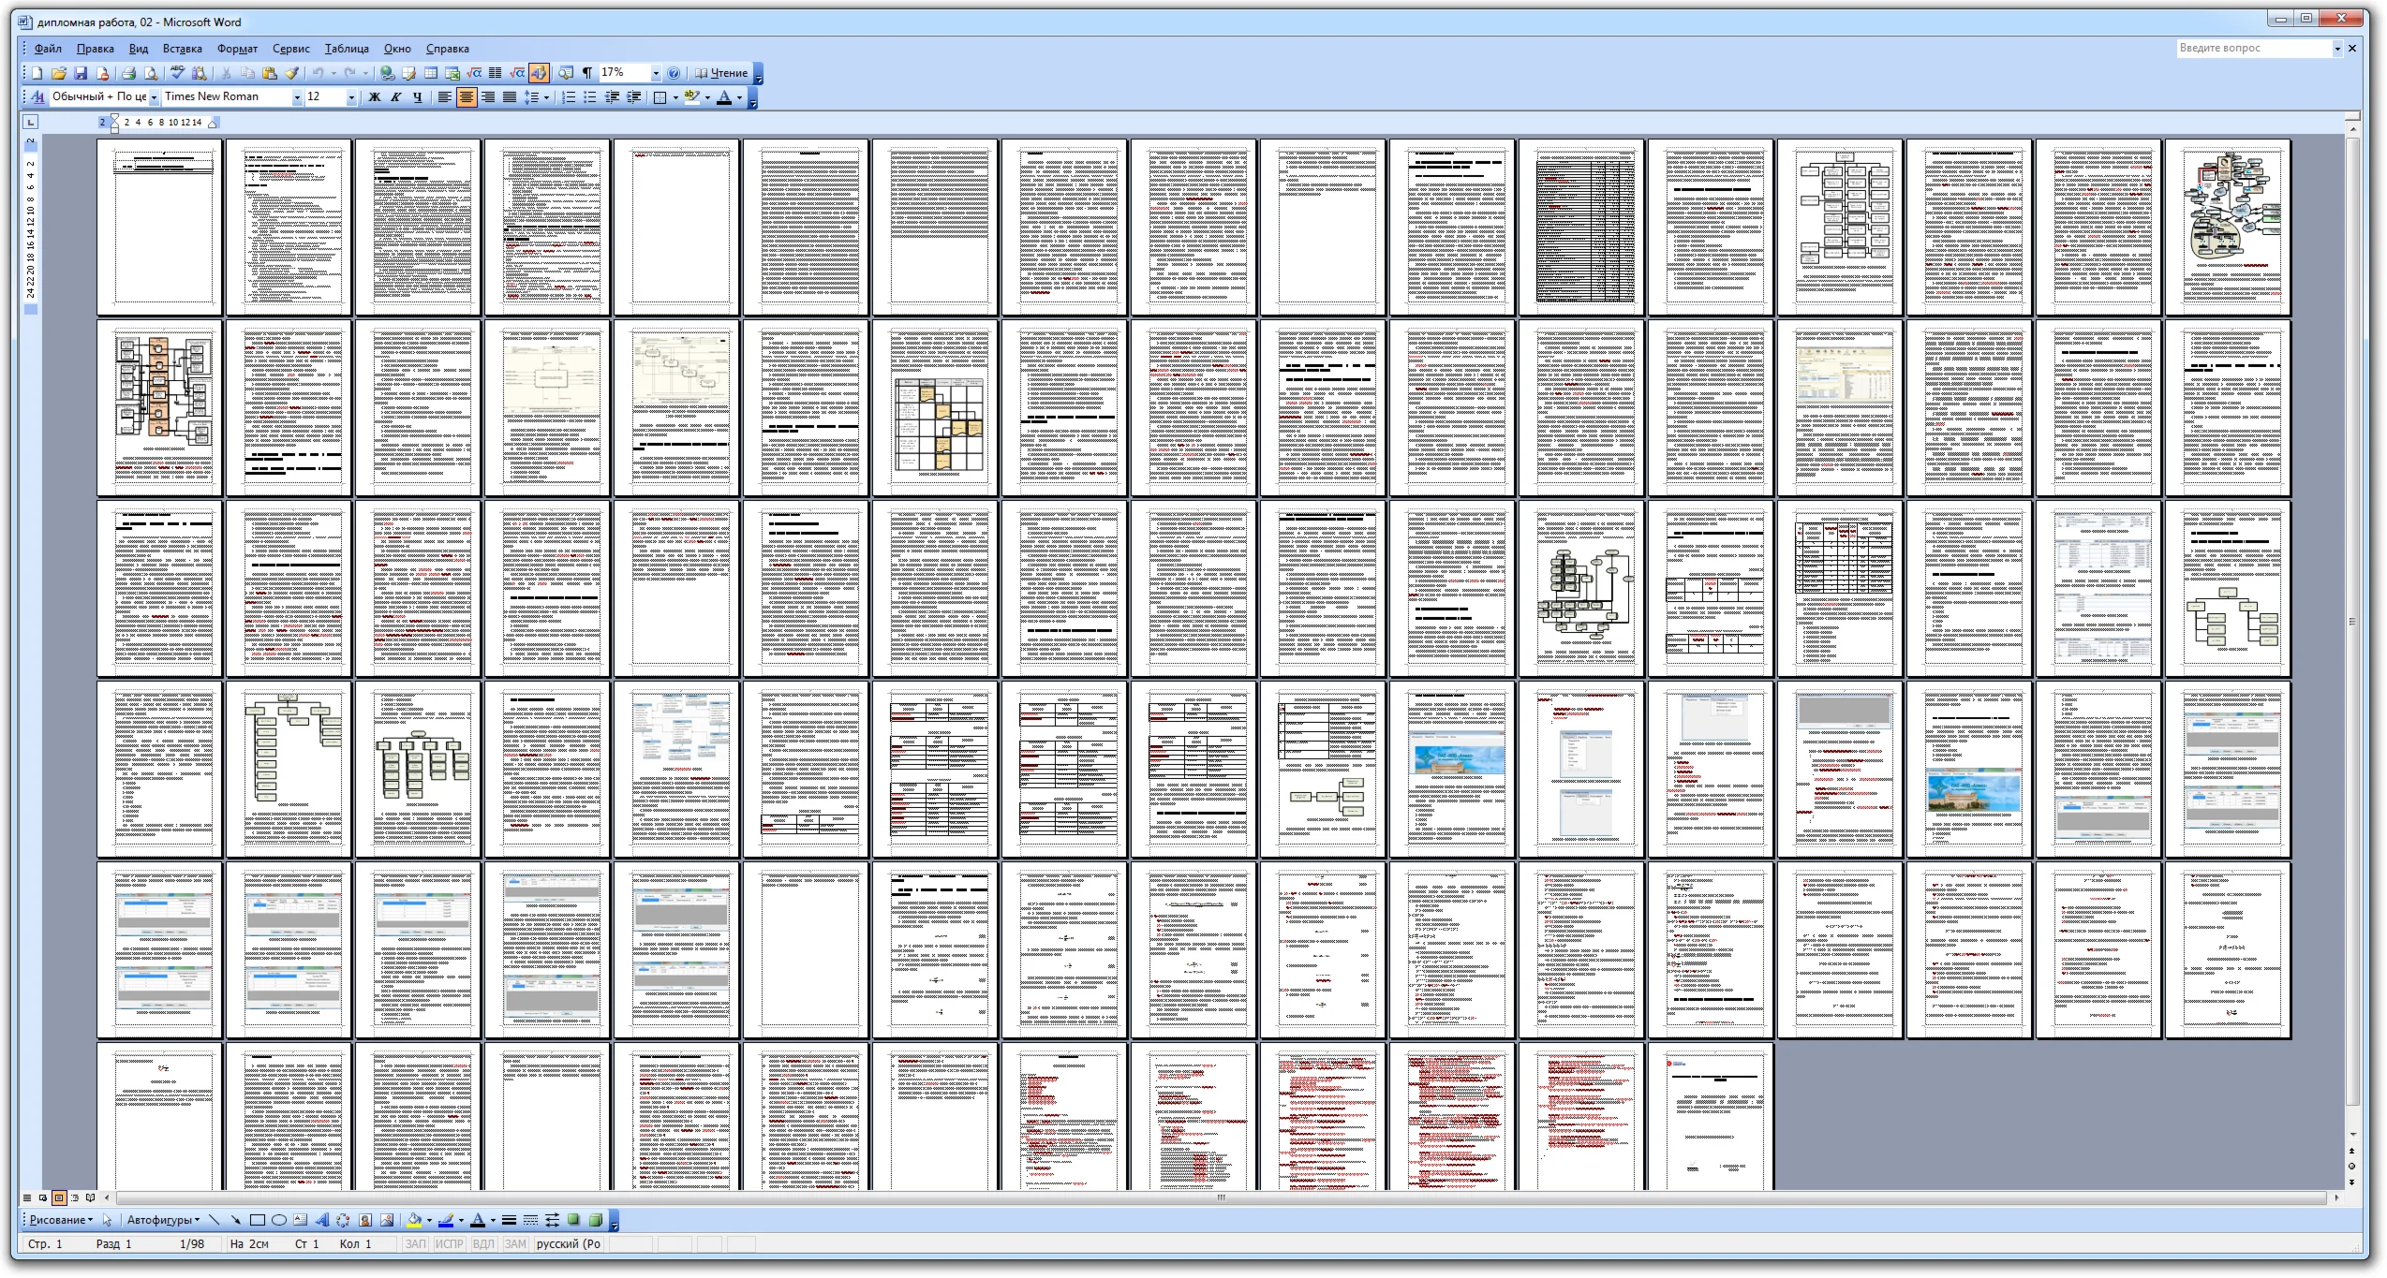The image size is (2387, 1278).
Task: Click the yellow fill color bucket
Action: click(x=414, y=1220)
